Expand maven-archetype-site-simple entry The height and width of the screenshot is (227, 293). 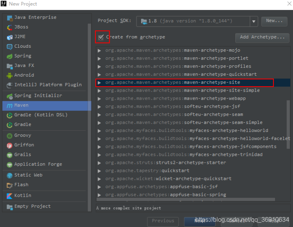(x=100, y=91)
